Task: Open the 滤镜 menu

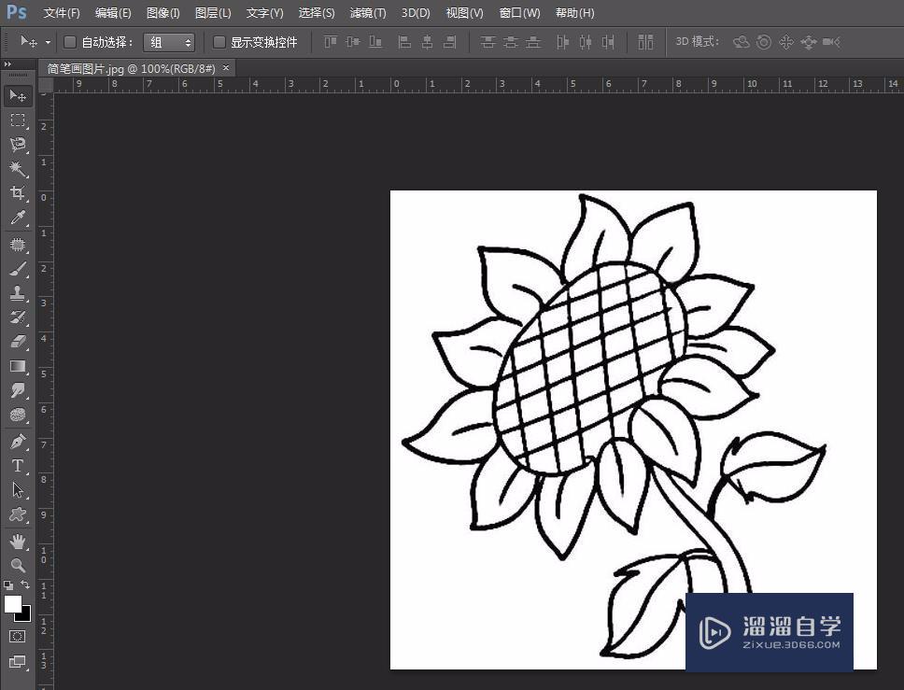Action: point(367,12)
